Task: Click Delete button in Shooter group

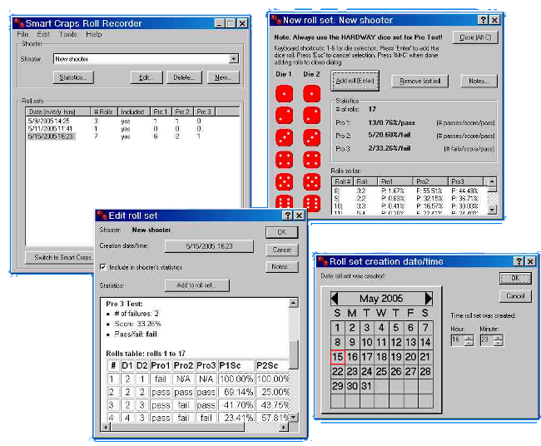Action: click(x=185, y=77)
